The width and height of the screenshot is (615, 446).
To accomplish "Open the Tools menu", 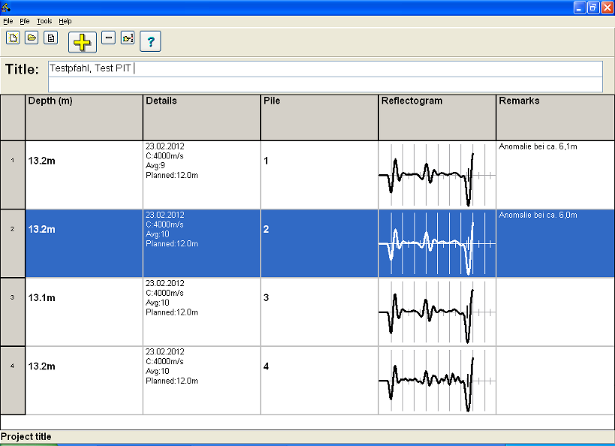I will coord(44,21).
